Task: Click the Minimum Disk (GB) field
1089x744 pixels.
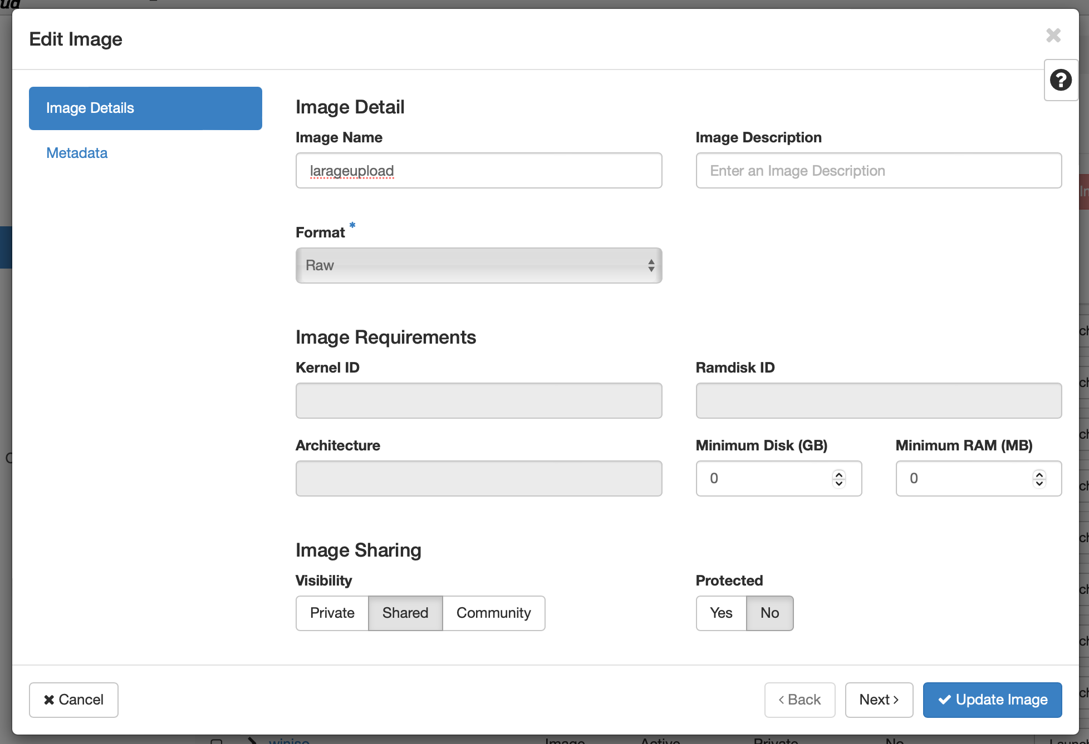Action: (x=779, y=478)
